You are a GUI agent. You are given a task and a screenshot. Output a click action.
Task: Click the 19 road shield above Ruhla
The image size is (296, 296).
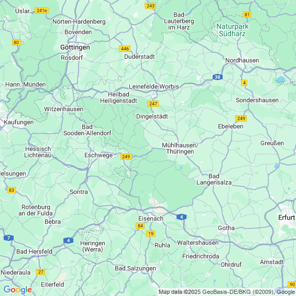click(x=151, y=234)
